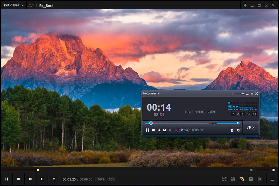This screenshot has width=279, height=186.
Task: Click the mini player corner resize grip
Action: (259, 135)
